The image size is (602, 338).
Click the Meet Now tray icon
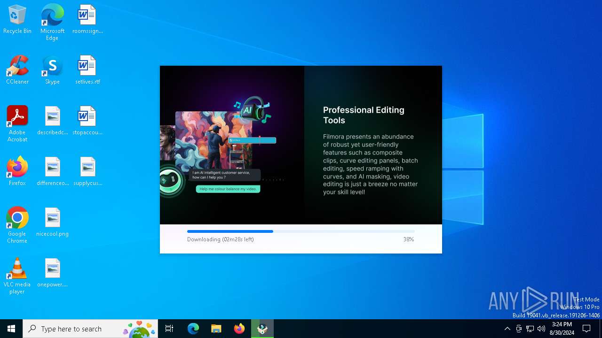click(x=519, y=329)
